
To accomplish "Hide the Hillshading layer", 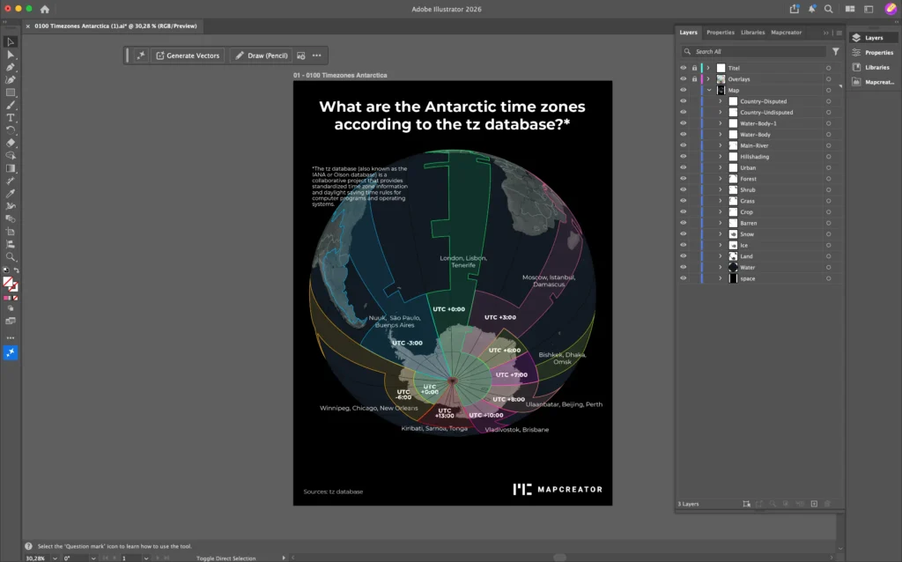I will [x=684, y=157].
